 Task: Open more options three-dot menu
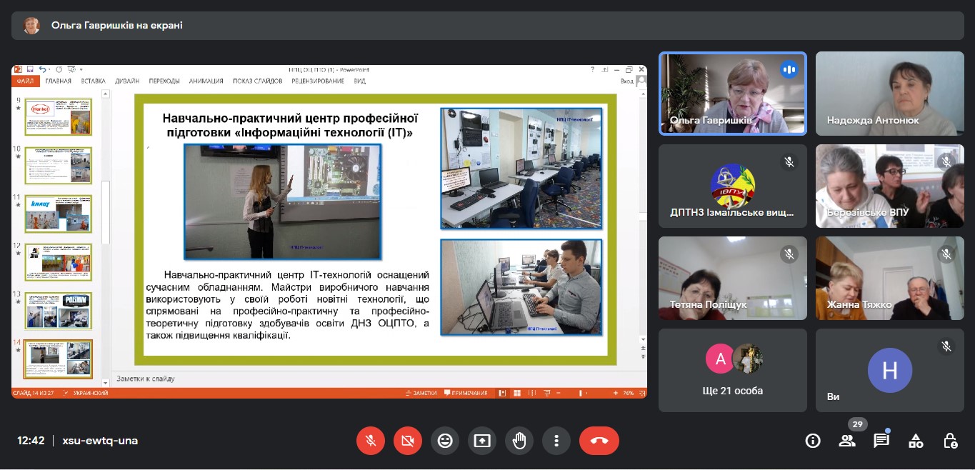click(556, 441)
